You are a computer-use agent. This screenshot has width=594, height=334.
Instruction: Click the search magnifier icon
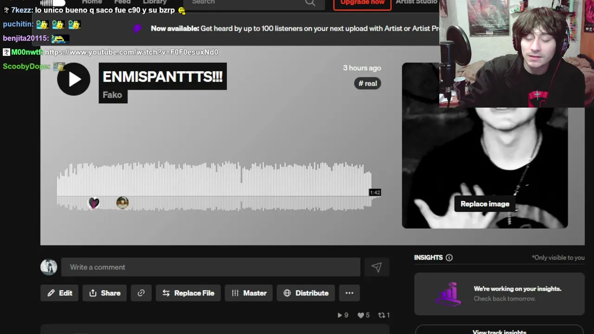[310, 2]
